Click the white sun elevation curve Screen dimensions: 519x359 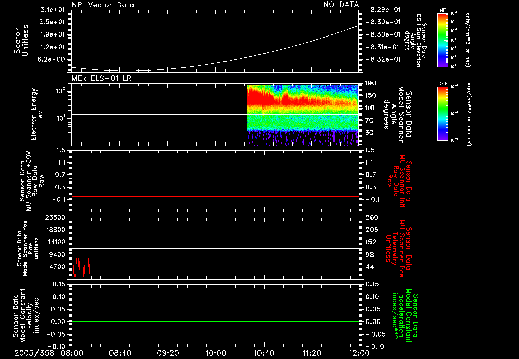coord(215,63)
